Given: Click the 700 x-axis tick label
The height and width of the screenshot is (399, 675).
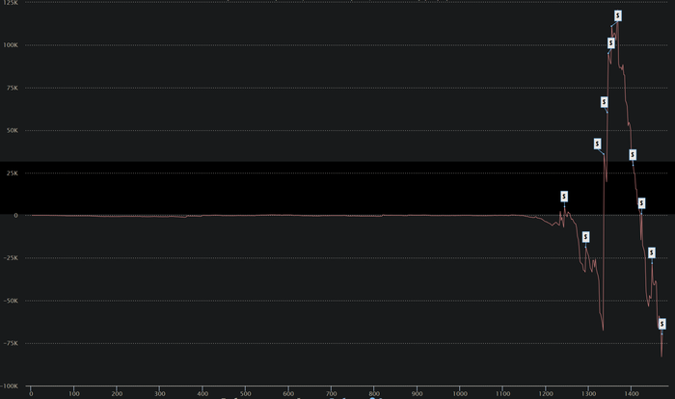Looking at the screenshot, I should click(332, 393).
